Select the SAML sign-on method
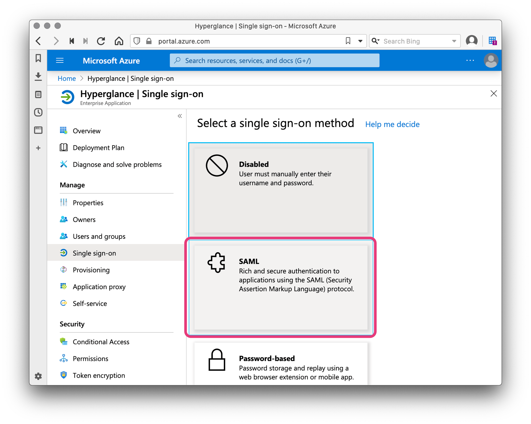The height and width of the screenshot is (424, 531). [280, 288]
